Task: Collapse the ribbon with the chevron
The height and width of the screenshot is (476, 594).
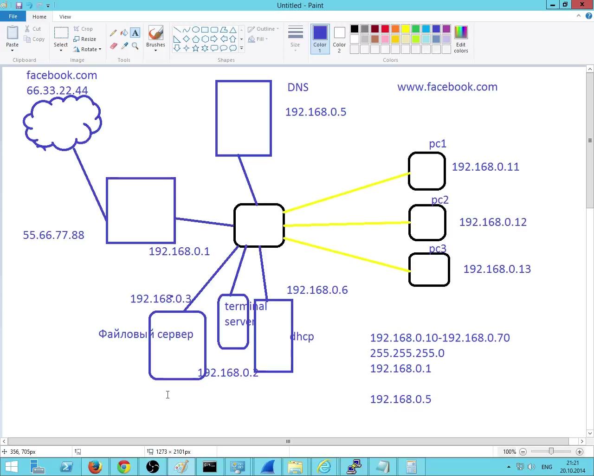Action: click(578, 16)
